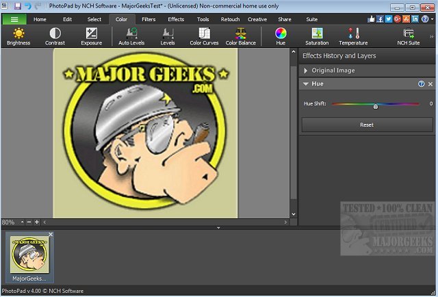
Task: Switch to the Filters tab
Action: coord(149,19)
